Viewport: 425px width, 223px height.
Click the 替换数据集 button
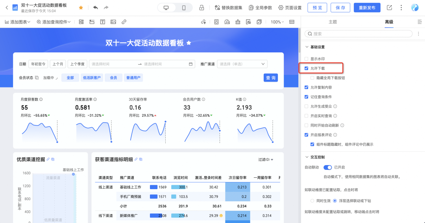tap(228, 7)
